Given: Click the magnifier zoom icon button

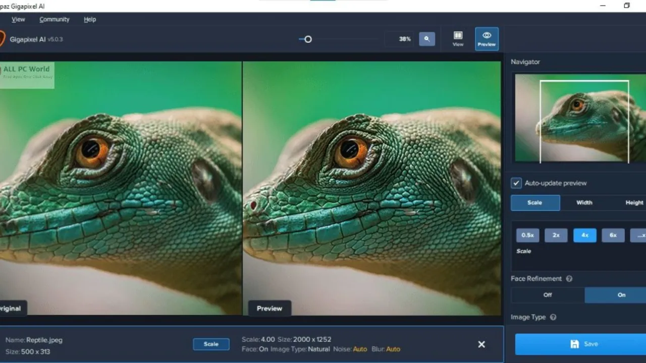Looking at the screenshot, I should [x=427, y=39].
